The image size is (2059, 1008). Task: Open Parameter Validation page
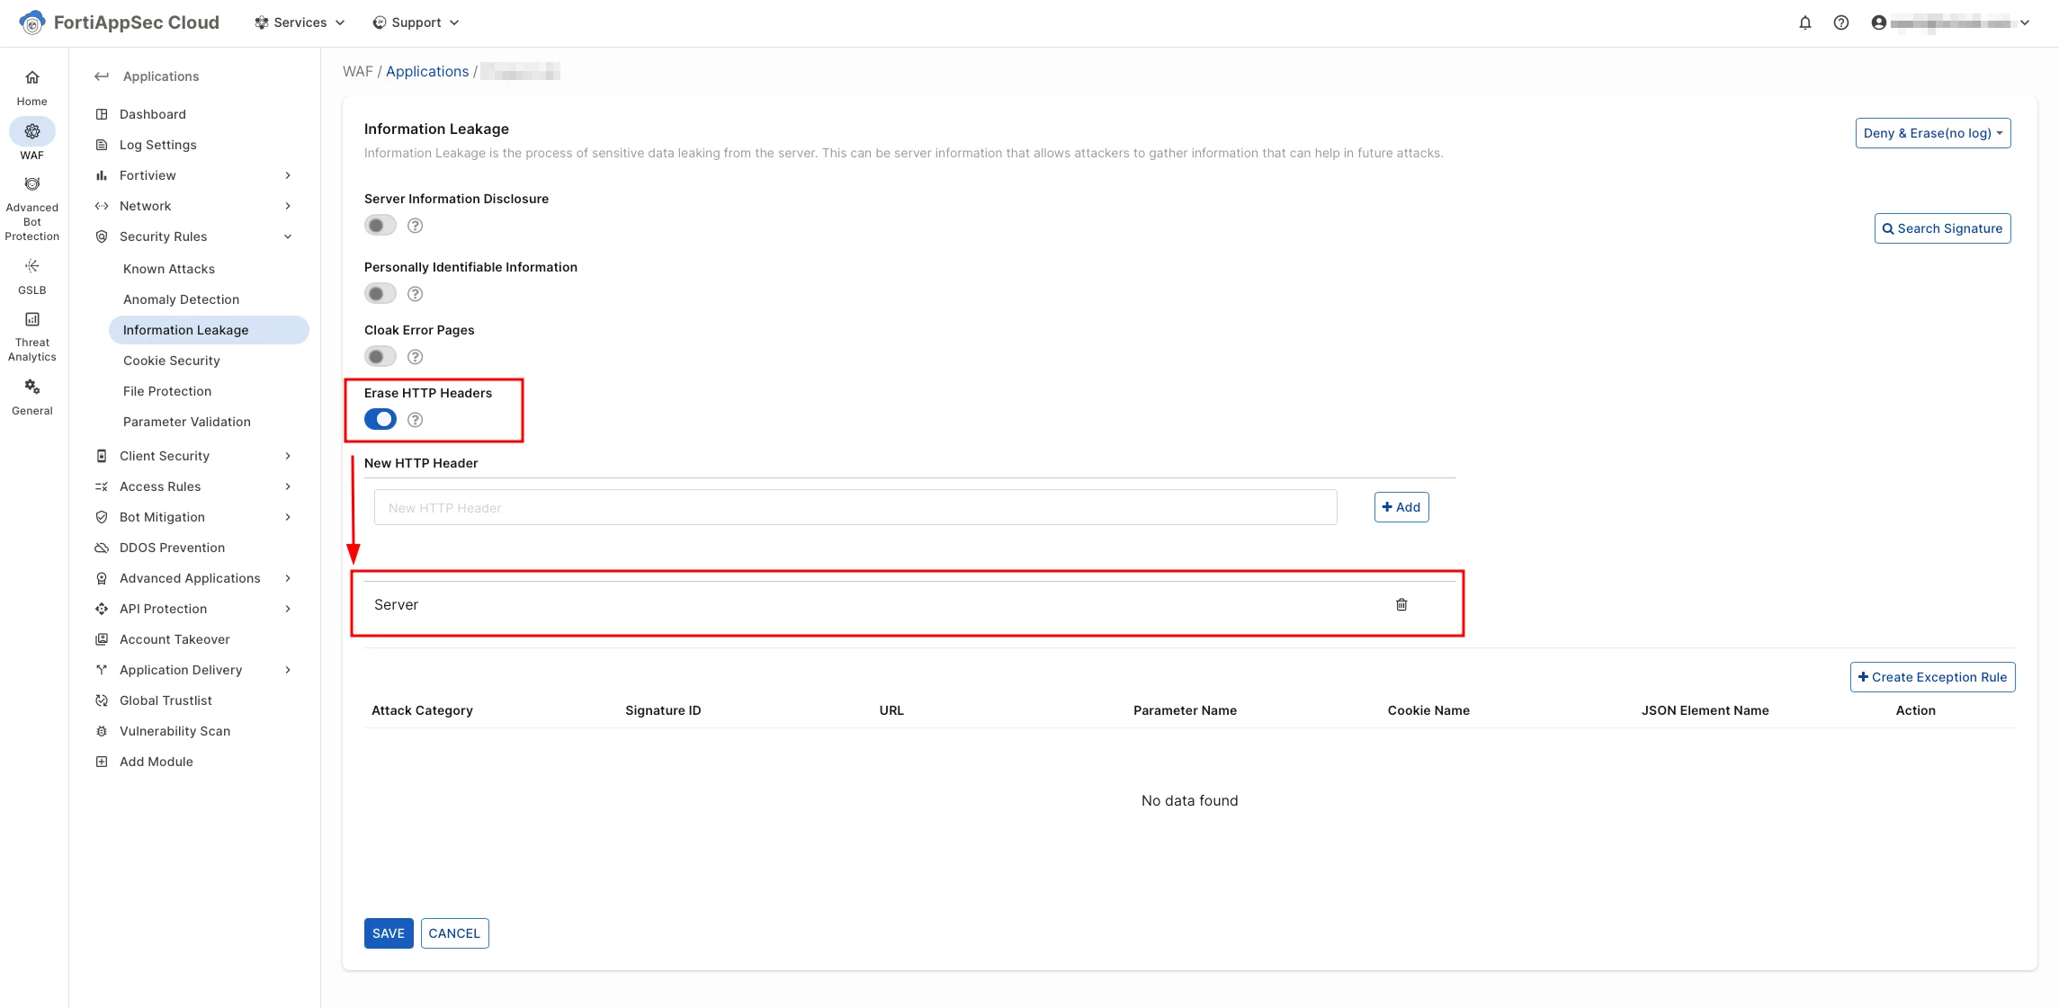(186, 422)
